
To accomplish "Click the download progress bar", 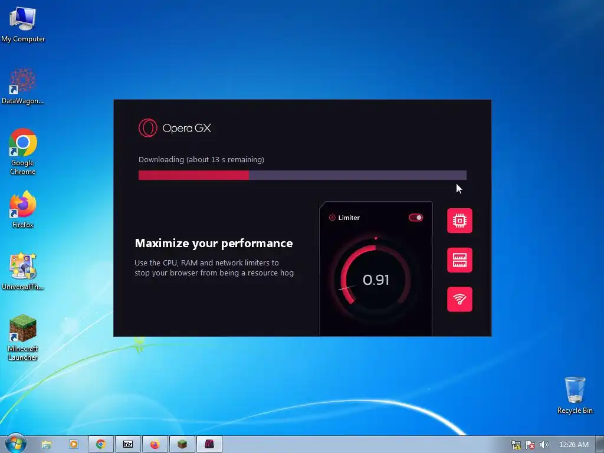I will click(x=303, y=175).
